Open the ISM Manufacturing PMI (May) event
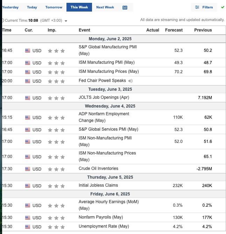 coord(106,62)
